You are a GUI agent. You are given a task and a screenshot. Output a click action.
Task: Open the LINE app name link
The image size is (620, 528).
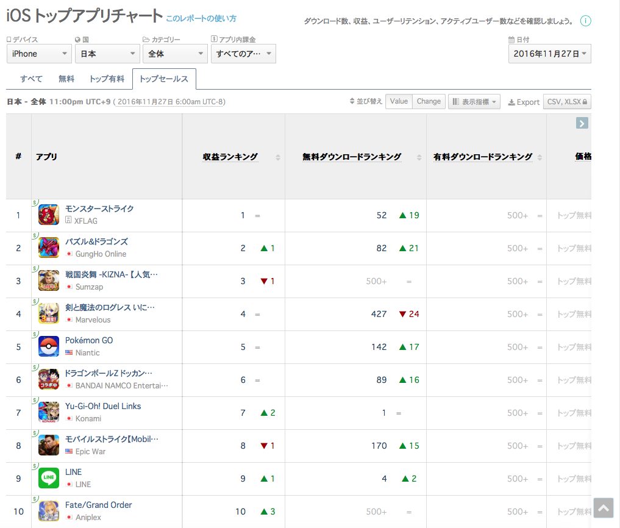[x=74, y=472]
